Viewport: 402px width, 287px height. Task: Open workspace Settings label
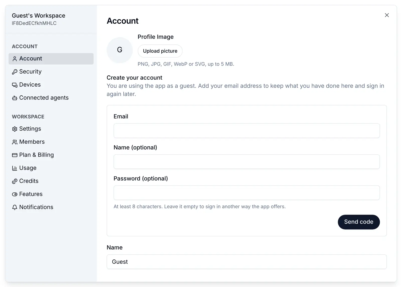click(30, 129)
